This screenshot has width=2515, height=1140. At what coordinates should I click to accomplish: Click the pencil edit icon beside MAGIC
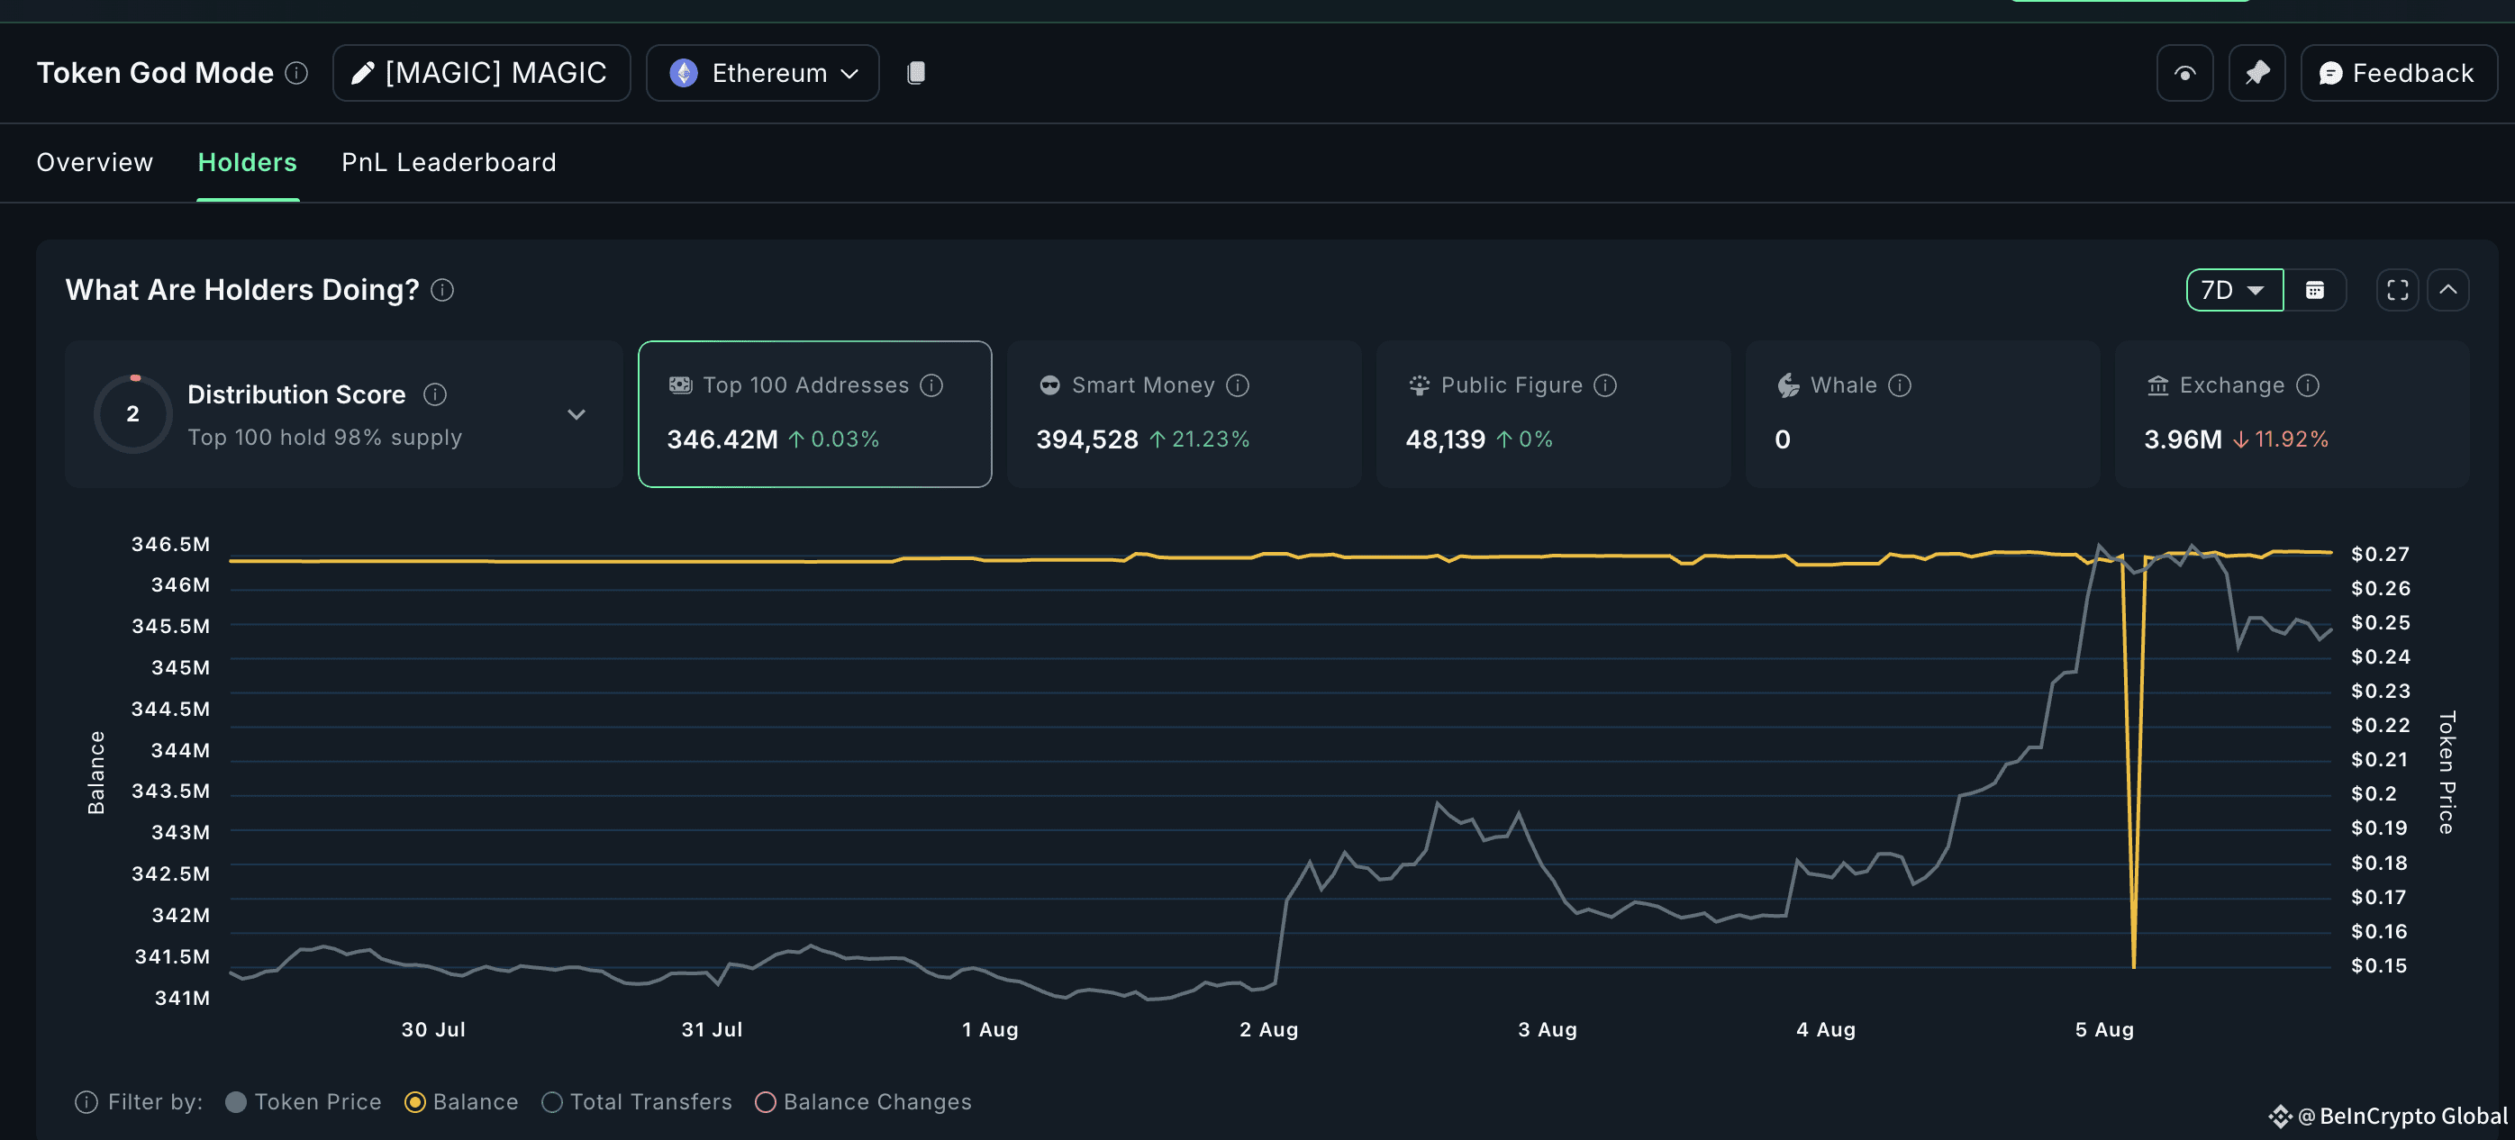click(x=362, y=73)
